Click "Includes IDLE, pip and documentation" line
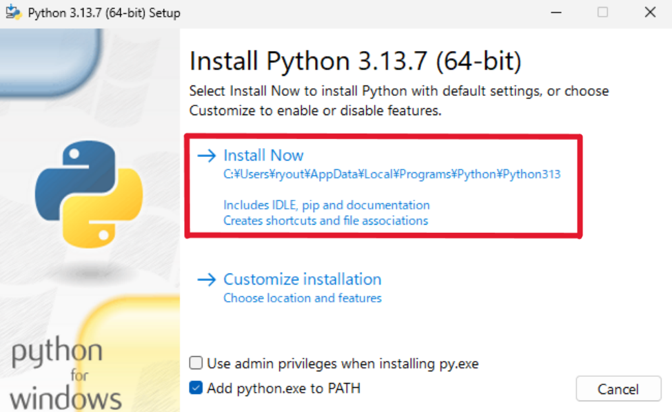This screenshot has width=672, height=412. (x=326, y=205)
